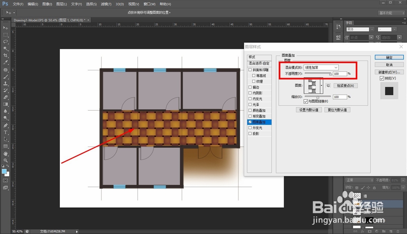Select the Rectangle shape tool
This screenshot has width=407, height=234.
(x=5, y=147)
